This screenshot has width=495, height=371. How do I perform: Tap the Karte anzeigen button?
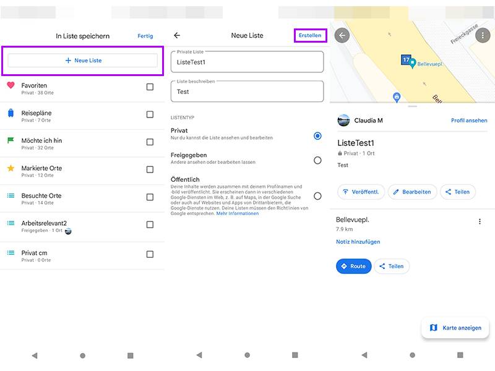click(455, 328)
